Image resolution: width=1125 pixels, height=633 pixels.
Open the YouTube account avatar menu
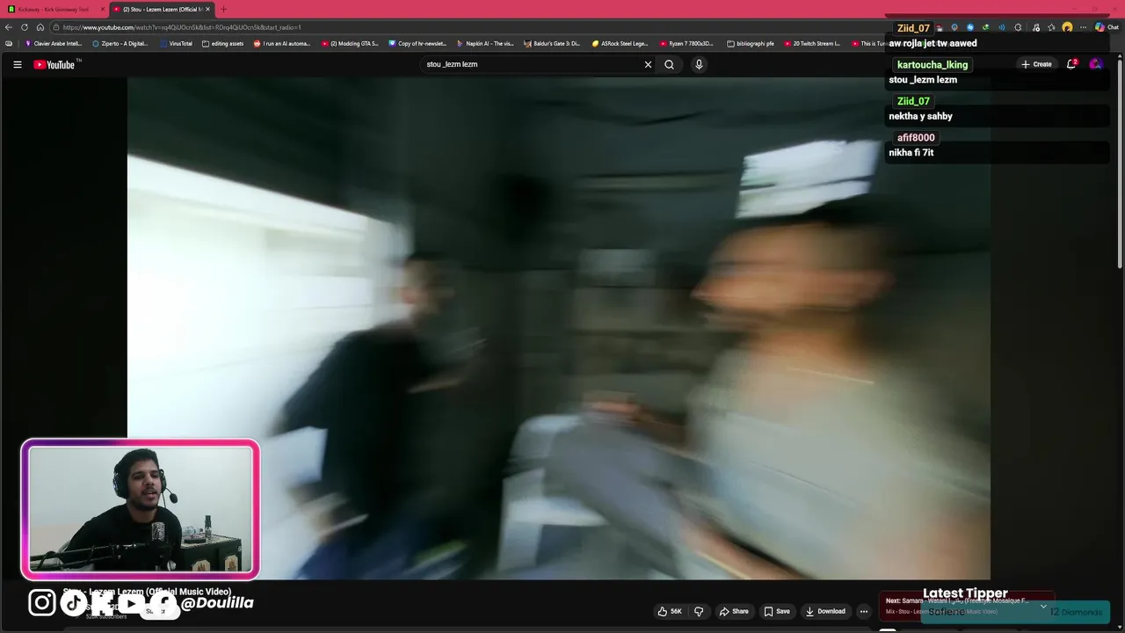[x=1095, y=64]
